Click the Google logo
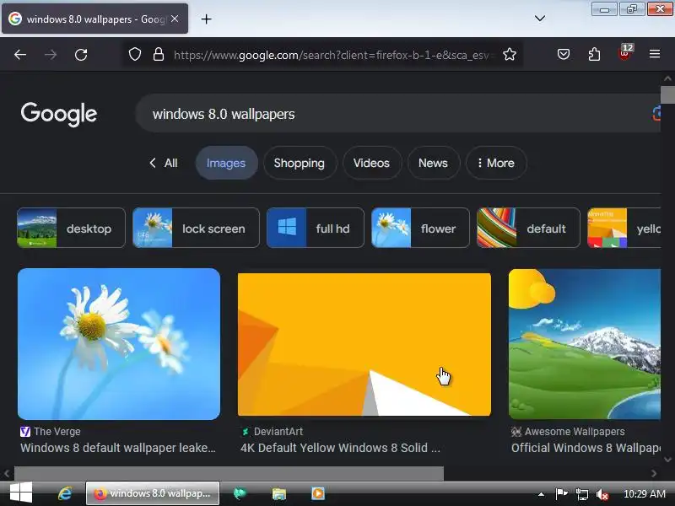Screen dimensions: 675x506 coord(59,114)
